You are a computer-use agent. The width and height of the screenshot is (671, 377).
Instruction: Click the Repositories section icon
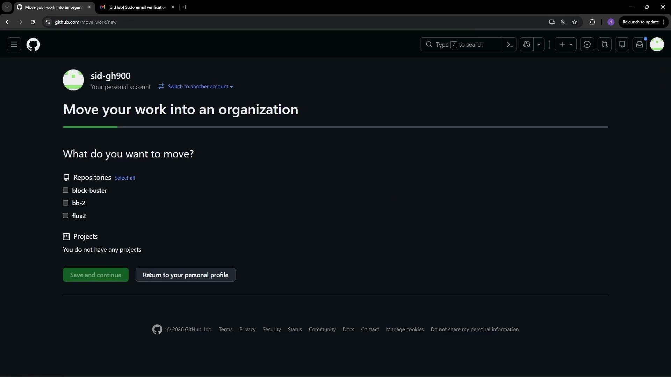(x=66, y=178)
